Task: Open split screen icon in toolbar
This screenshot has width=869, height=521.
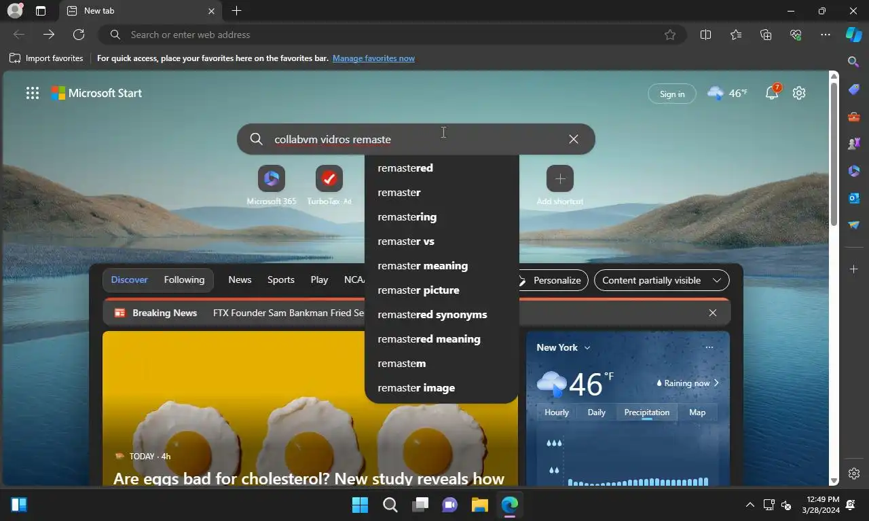Action: (705, 35)
